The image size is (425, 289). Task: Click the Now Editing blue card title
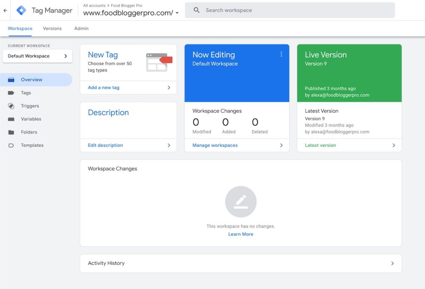pos(214,55)
